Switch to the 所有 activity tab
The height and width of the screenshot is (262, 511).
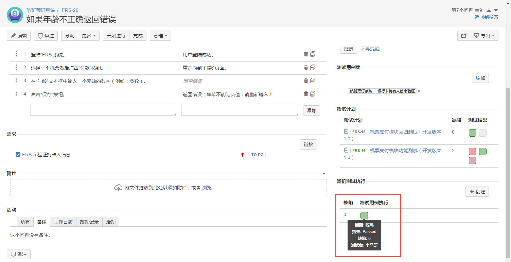click(x=25, y=222)
